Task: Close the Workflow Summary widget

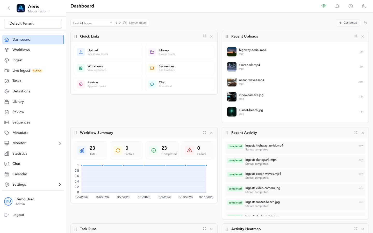Action: click(211, 133)
